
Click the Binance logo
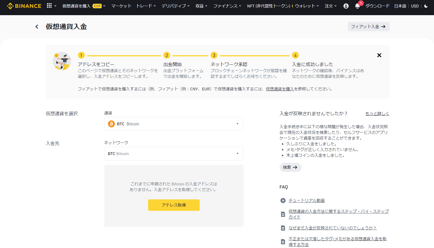[x=24, y=6]
